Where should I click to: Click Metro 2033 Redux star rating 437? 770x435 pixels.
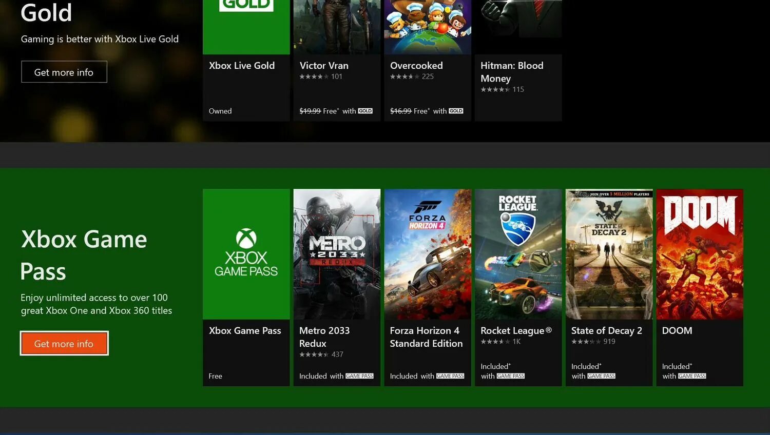point(321,354)
